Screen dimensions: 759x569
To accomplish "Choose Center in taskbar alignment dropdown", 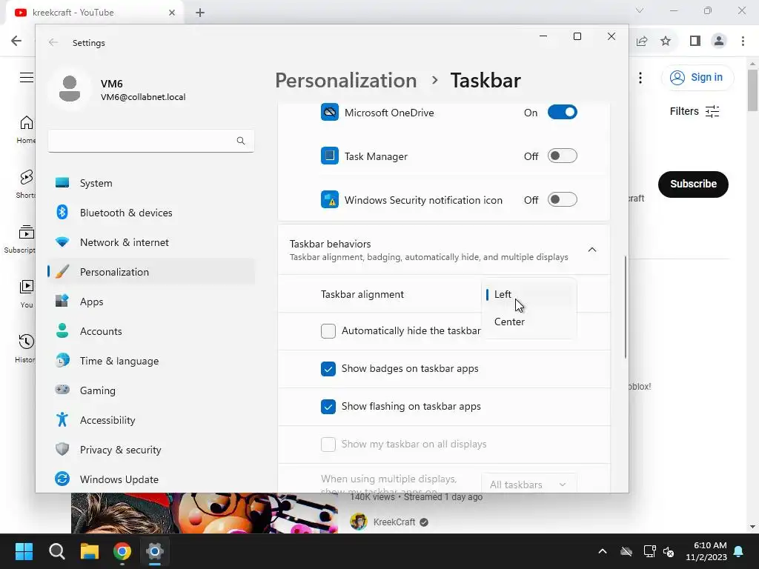I will (x=528, y=322).
